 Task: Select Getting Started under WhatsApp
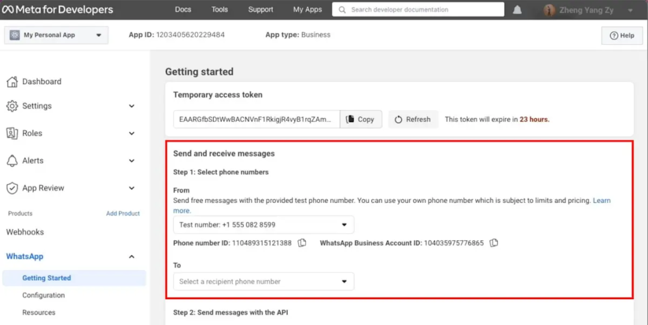(75, 278)
